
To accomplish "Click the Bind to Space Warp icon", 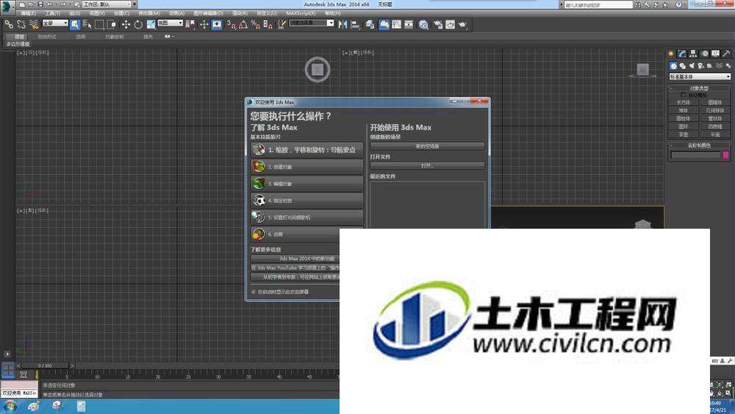I will (34, 24).
